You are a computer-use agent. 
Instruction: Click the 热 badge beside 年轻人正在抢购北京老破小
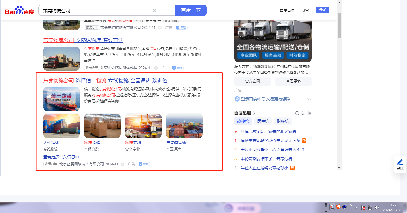[x=292, y=168]
